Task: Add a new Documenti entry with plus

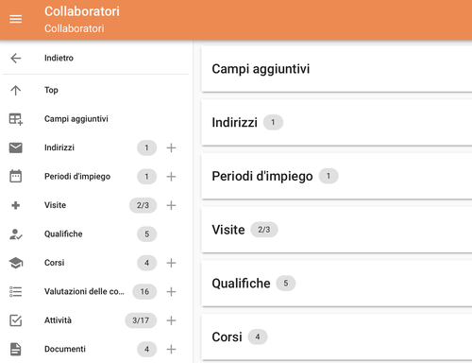Action: coord(171,349)
